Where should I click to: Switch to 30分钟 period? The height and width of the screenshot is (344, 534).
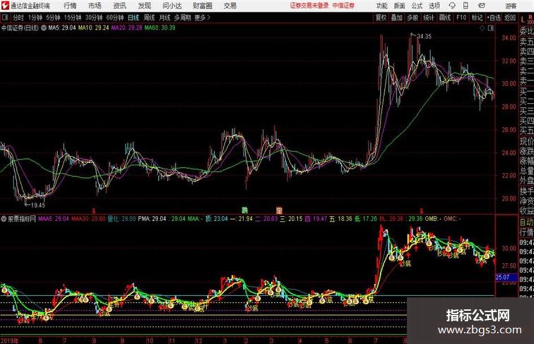[94, 18]
